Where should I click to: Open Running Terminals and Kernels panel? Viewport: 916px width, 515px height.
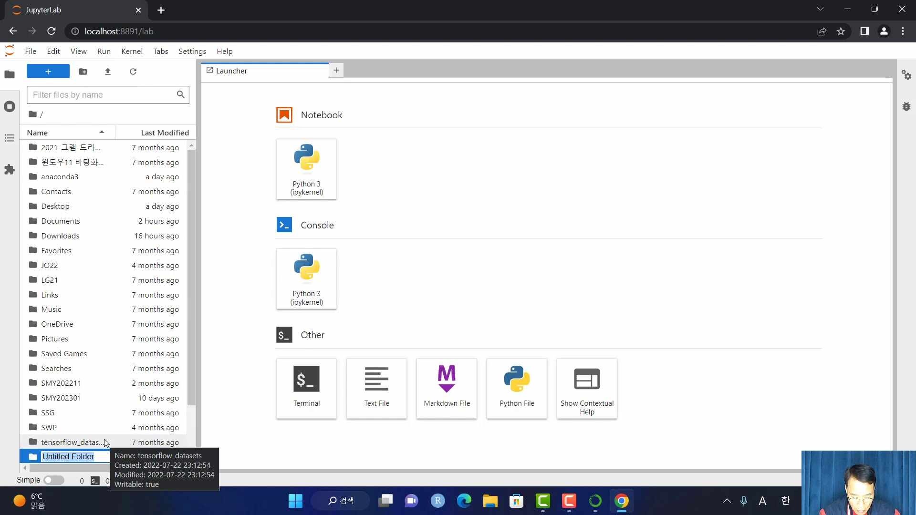tap(10, 106)
